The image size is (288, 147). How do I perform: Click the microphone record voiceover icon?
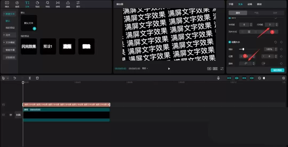[218, 78]
